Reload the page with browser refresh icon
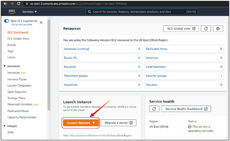 pos(19,4)
